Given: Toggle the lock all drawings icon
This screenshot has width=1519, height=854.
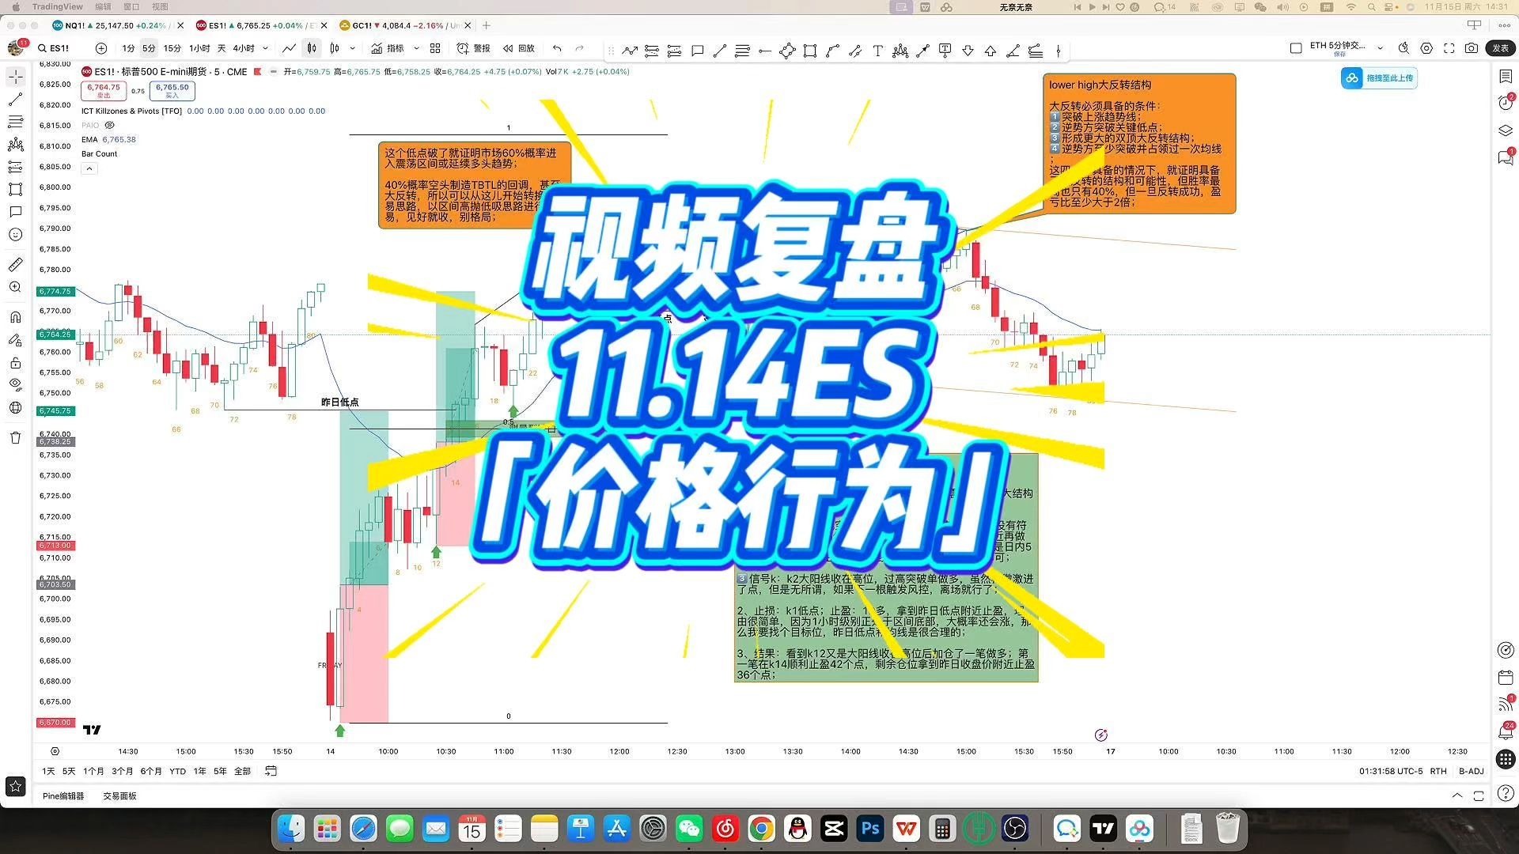Looking at the screenshot, I should point(15,363).
